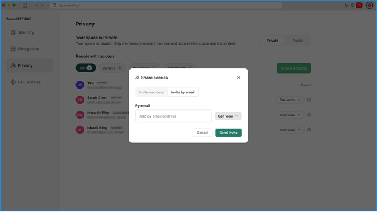
Task: Click Iskaak King's name
Action: [x=97, y=128]
